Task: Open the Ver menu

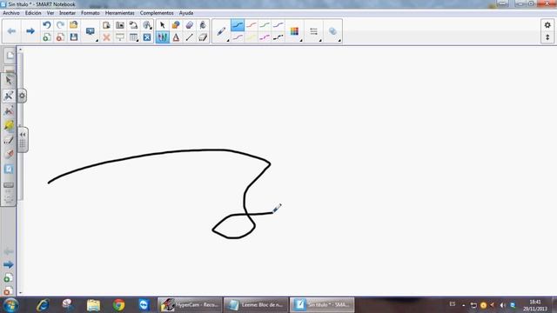Action: point(50,13)
